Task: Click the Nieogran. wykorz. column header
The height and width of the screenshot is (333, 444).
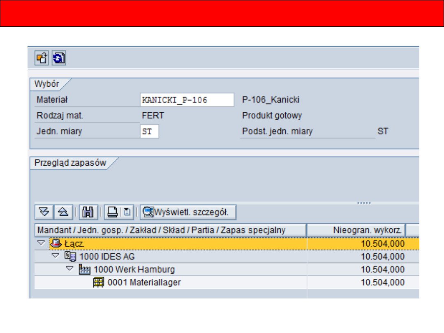Action: [x=356, y=230]
